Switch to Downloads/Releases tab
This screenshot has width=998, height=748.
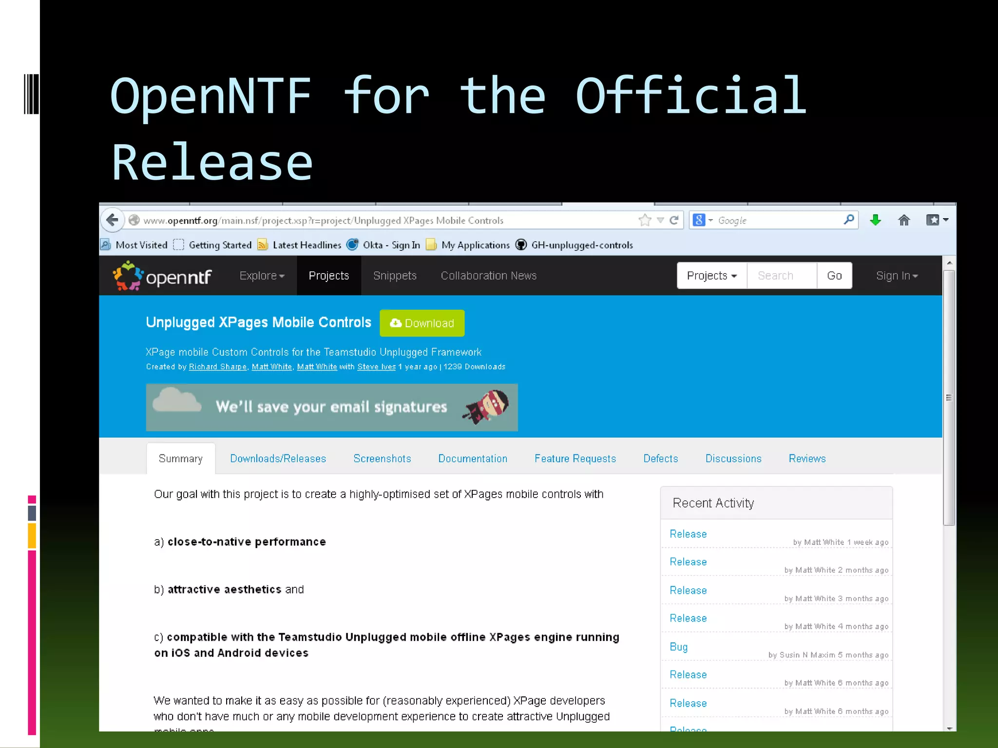point(278,458)
